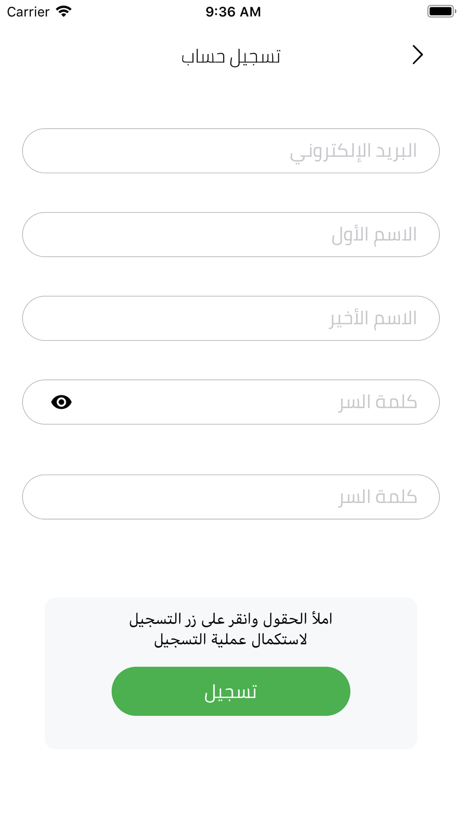Select the الاسم الأول first name field
462x822 pixels.
click(231, 235)
